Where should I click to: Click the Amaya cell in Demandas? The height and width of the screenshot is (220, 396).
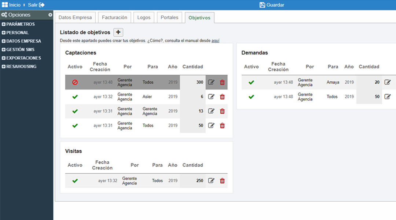[333, 82]
